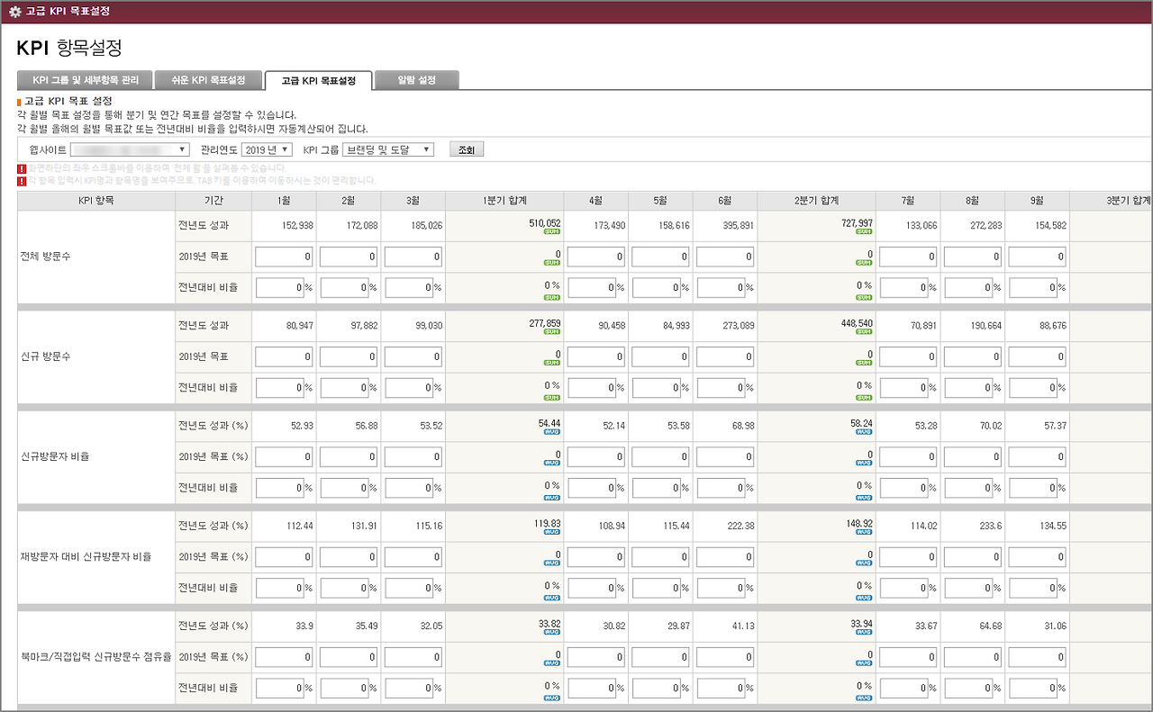This screenshot has width=1153, height=712.
Task: Click the 기간 column header
Action: click(213, 200)
